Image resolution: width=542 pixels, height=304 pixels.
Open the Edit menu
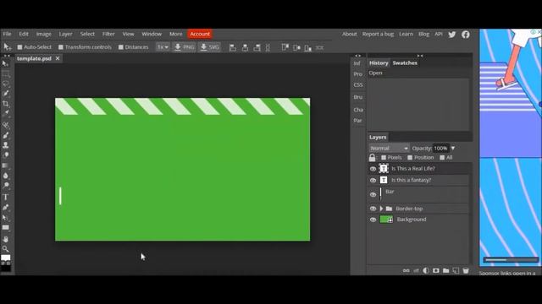point(24,34)
